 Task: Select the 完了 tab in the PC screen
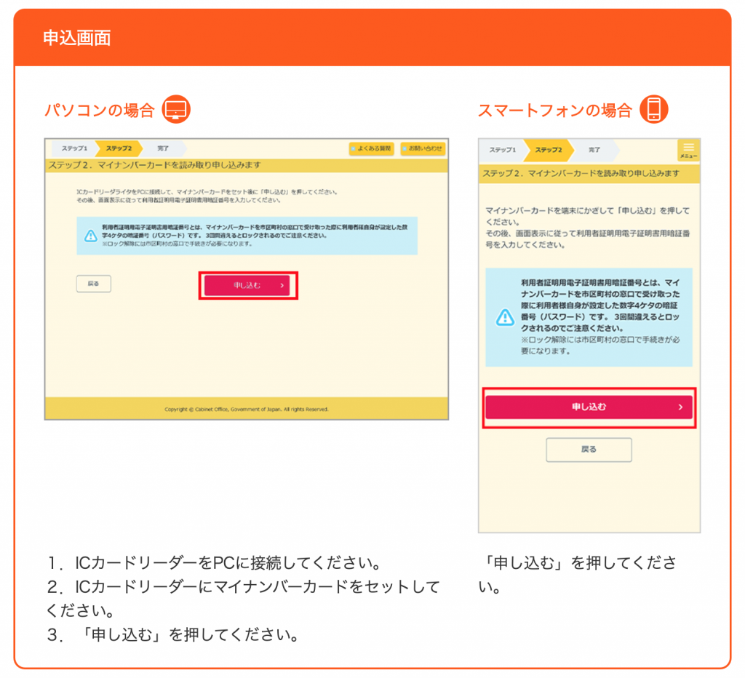click(163, 148)
